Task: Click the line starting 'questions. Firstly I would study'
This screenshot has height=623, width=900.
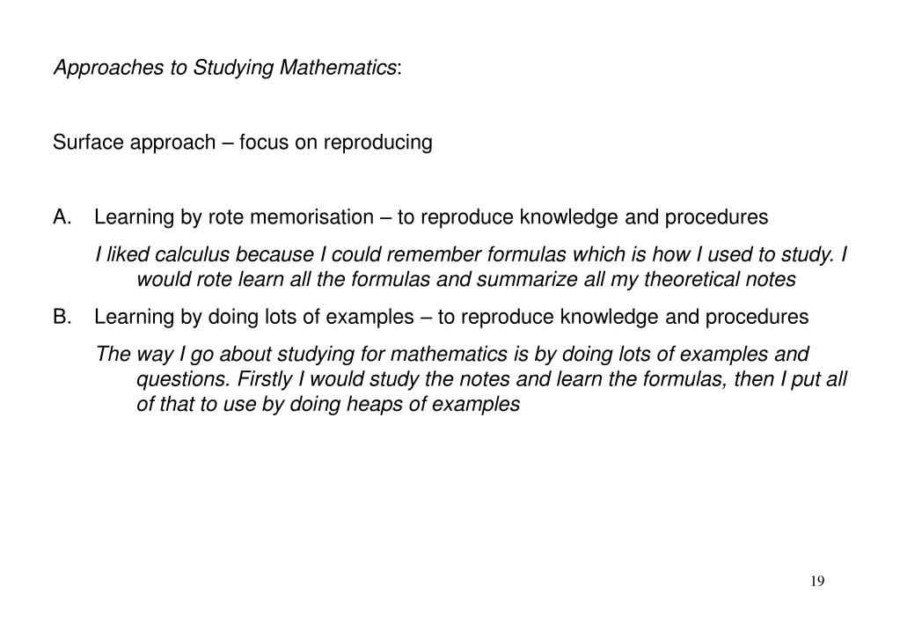Action: [x=491, y=379]
